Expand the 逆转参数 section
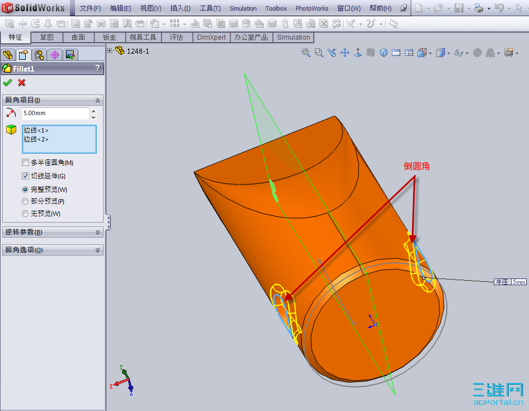This screenshot has width=529, height=411. (97, 232)
